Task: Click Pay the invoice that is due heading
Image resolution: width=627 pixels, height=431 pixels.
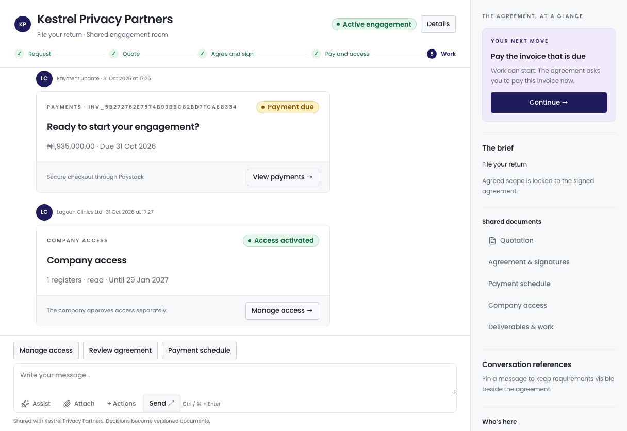Action: (x=538, y=56)
